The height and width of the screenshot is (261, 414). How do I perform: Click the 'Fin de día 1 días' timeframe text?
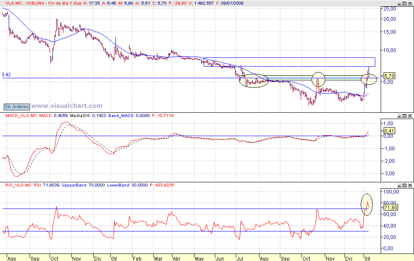point(65,3)
